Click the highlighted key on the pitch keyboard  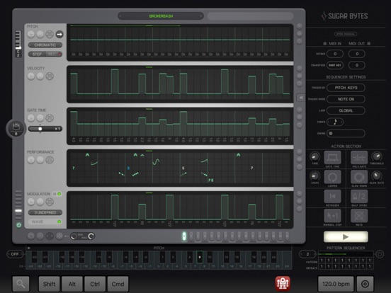tap(200, 257)
